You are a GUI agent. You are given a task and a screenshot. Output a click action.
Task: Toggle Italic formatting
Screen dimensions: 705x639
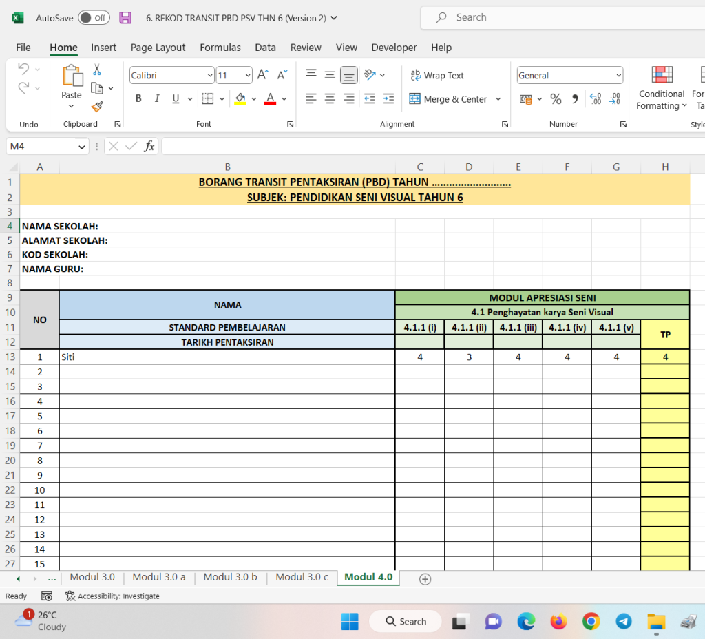tap(157, 98)
